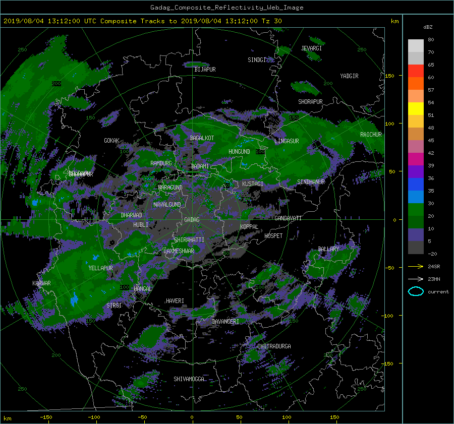The height and width of the screenshot is (424, 454).
Task: Click the cyan current-track ellipse legend icon
Action: pyautogui.click(x=416, y=291)
